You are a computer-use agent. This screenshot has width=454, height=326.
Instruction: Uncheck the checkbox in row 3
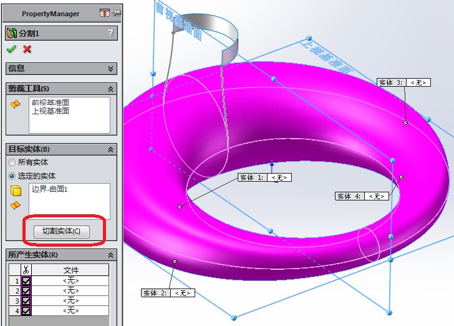pos(26,301)
